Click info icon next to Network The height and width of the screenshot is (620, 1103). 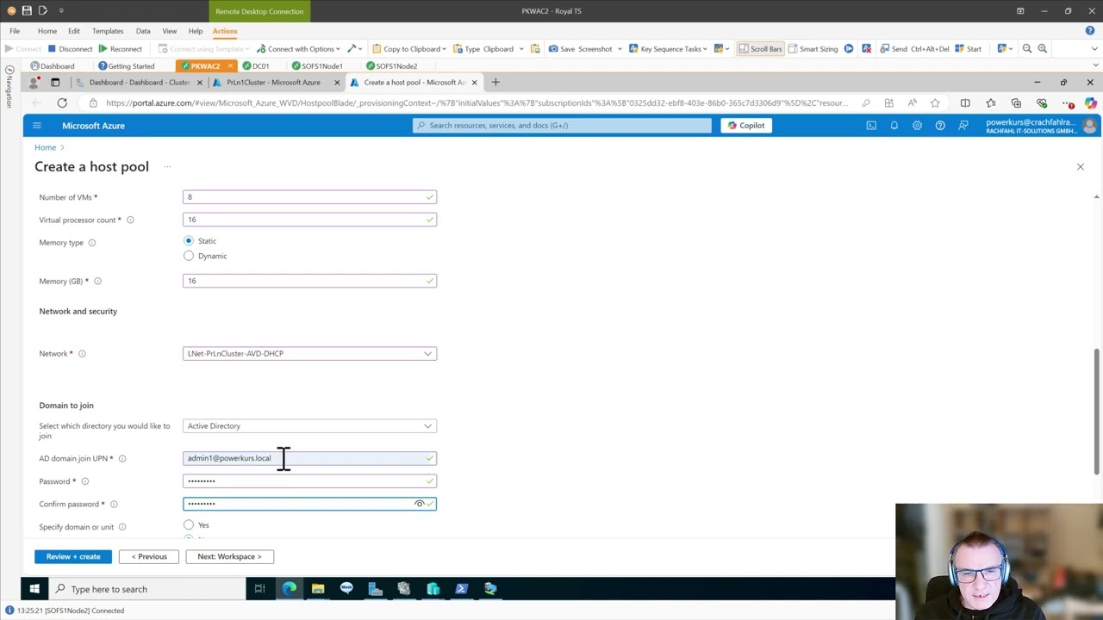82,353
